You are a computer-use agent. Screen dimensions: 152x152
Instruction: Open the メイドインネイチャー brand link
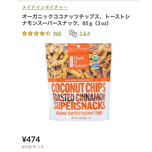point(45,7)
